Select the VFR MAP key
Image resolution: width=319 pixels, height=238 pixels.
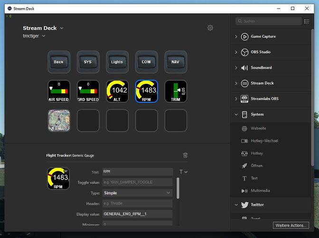click(x=59, y=120)
